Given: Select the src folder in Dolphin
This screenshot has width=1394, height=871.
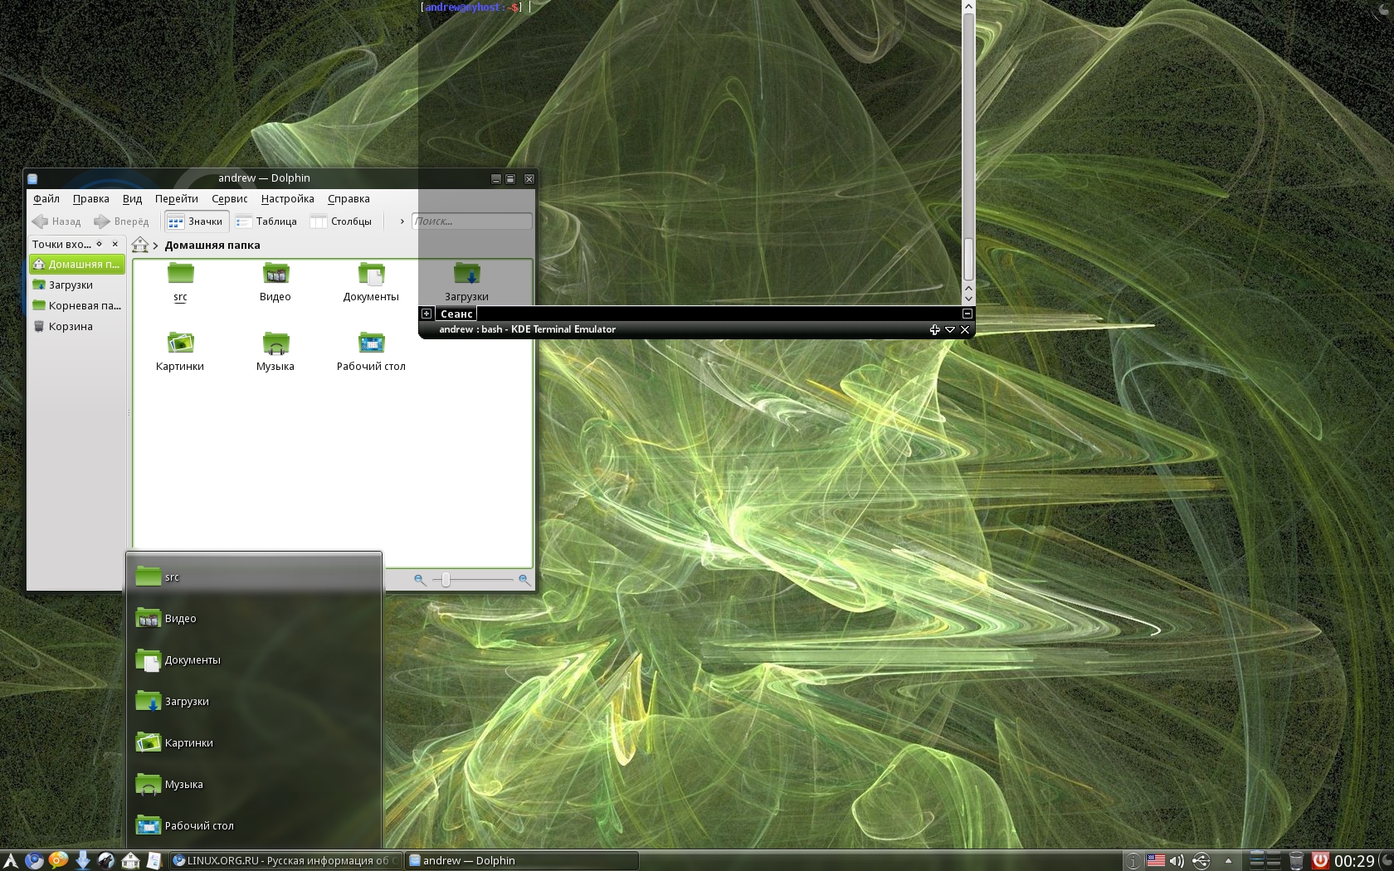Looking at the screenshot, I should click(180, 282).
